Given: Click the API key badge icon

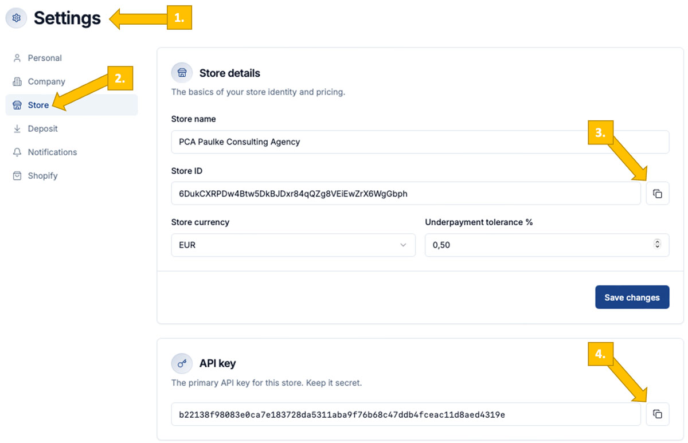Looking at the screenshot, I should 182,363.
